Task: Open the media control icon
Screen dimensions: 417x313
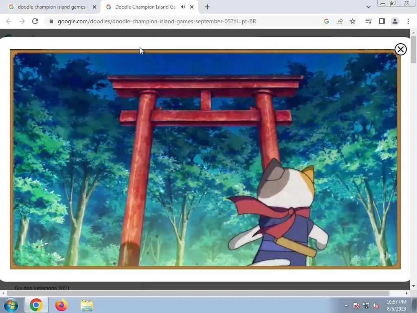Action: (369, 21)
